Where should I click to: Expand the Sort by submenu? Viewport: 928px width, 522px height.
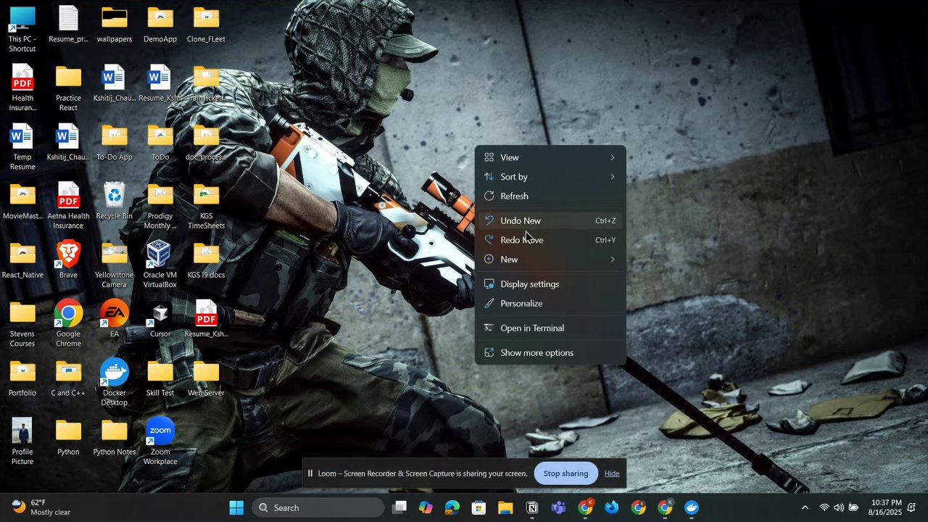(550, 177)
